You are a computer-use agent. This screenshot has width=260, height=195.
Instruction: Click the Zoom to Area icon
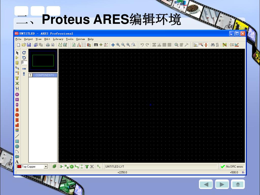(133, 45)
